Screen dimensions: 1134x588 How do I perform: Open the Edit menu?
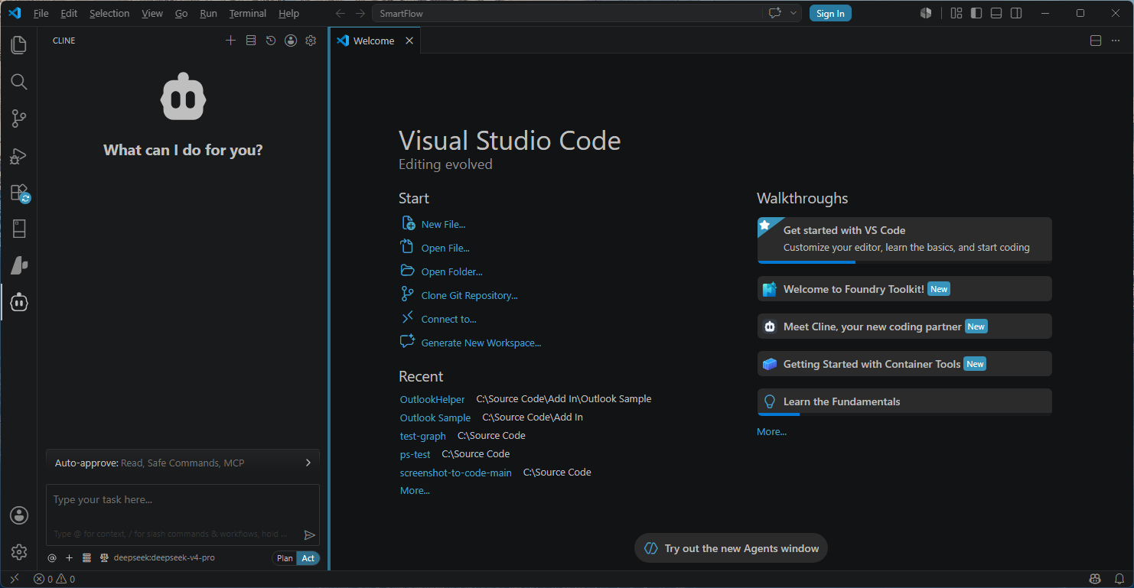(69, 13)
